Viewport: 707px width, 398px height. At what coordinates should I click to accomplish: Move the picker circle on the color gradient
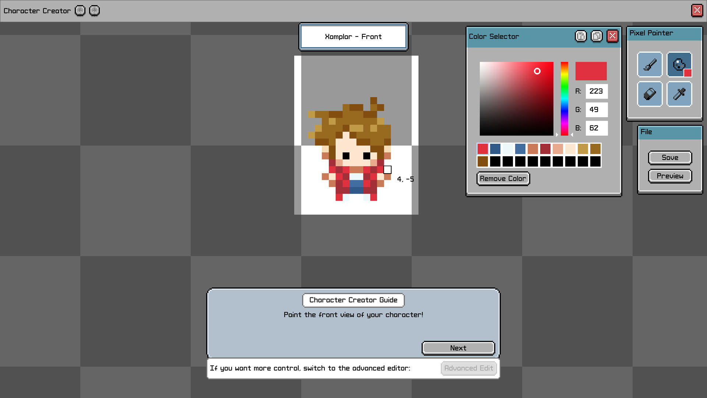tap(537, 71)
